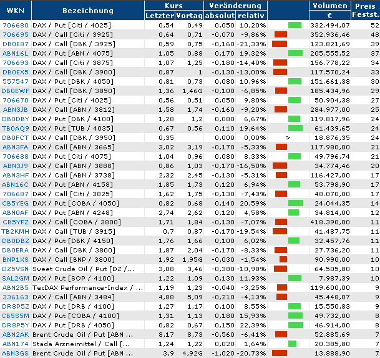Click green change bar in CB5YEG row

click(x=296, y=203)
